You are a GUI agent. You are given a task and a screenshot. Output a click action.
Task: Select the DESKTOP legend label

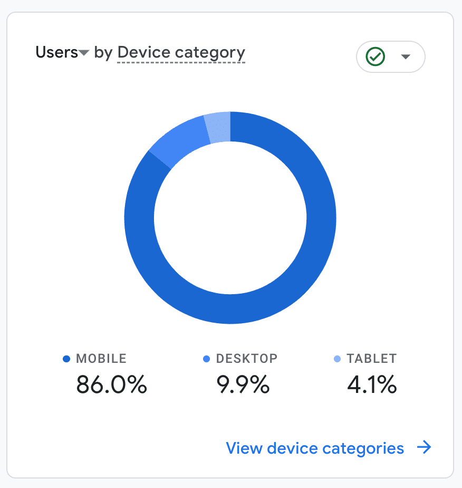tap(247, 359)
